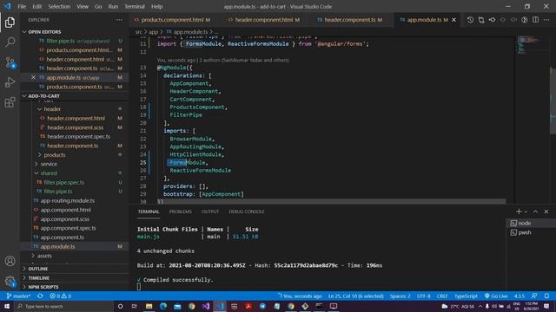Switch to header.component.ts editor tab
The image size is (556, 312).
pyautogui.click(x=350, y=20)
